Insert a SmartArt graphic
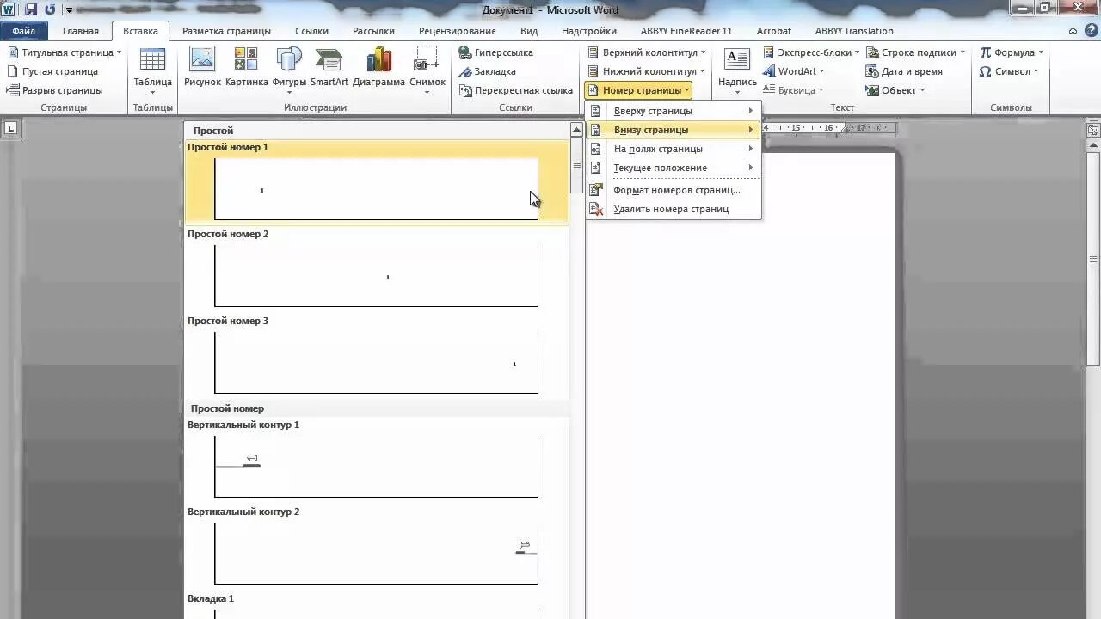Viewport: 1101px width, 619px height. pyautogui.click(x=329, y=67)
